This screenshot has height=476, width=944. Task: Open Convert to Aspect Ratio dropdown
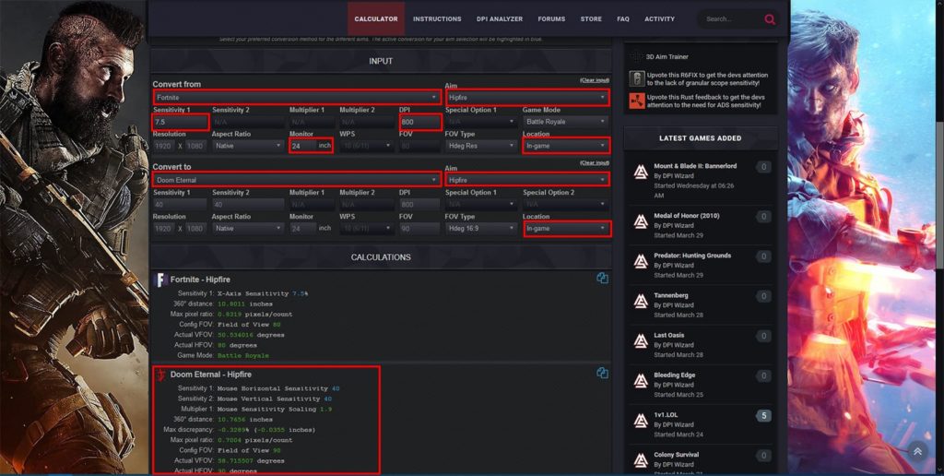click(247, 229)
